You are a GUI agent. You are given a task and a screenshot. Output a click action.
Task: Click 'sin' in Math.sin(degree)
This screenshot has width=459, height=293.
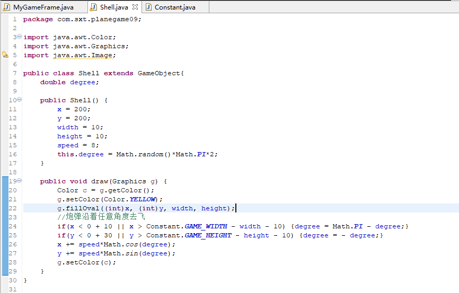[131, 253]
